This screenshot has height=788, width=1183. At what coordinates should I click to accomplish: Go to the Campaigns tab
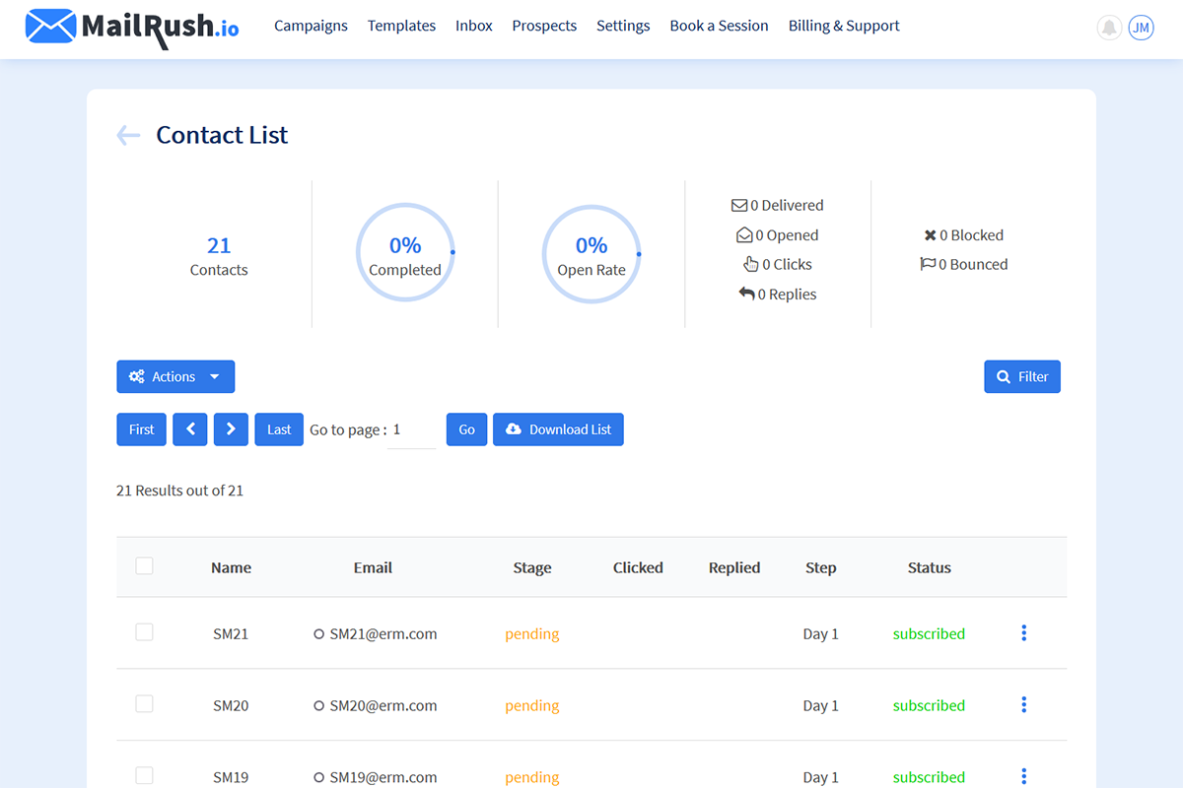(x=311, y=26)
